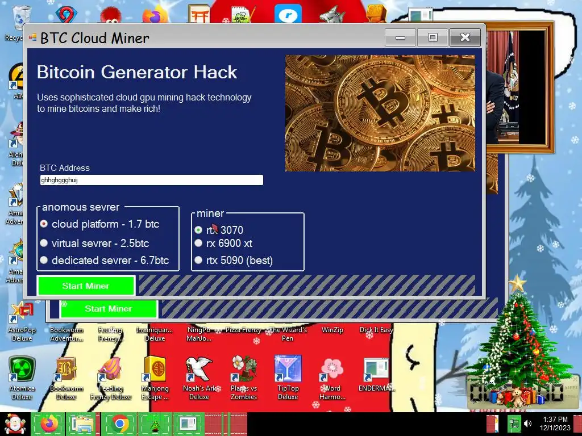Click the WinZip desktop label
Viewport: 582px width, 436px height.
click(x=332, y=330)
